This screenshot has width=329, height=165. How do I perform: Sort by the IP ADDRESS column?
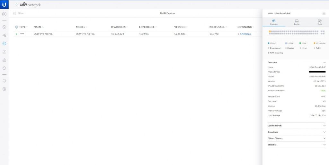[120, 27]
